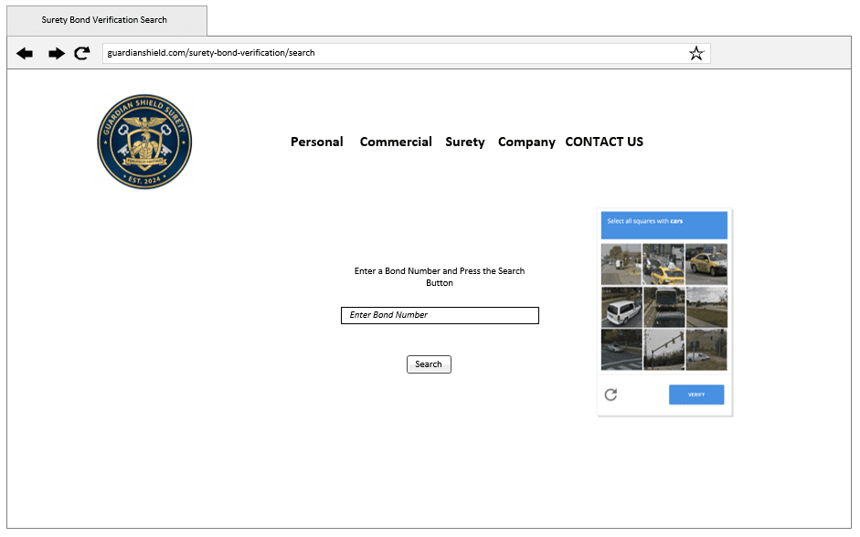This screenshot has height=537, width=860.
Task: Click the captcha VERIFY button
Action: coord(695,395)
